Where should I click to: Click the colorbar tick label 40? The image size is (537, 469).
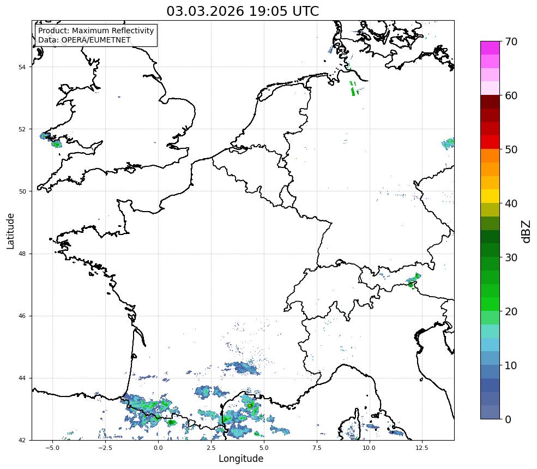(511, 203)
